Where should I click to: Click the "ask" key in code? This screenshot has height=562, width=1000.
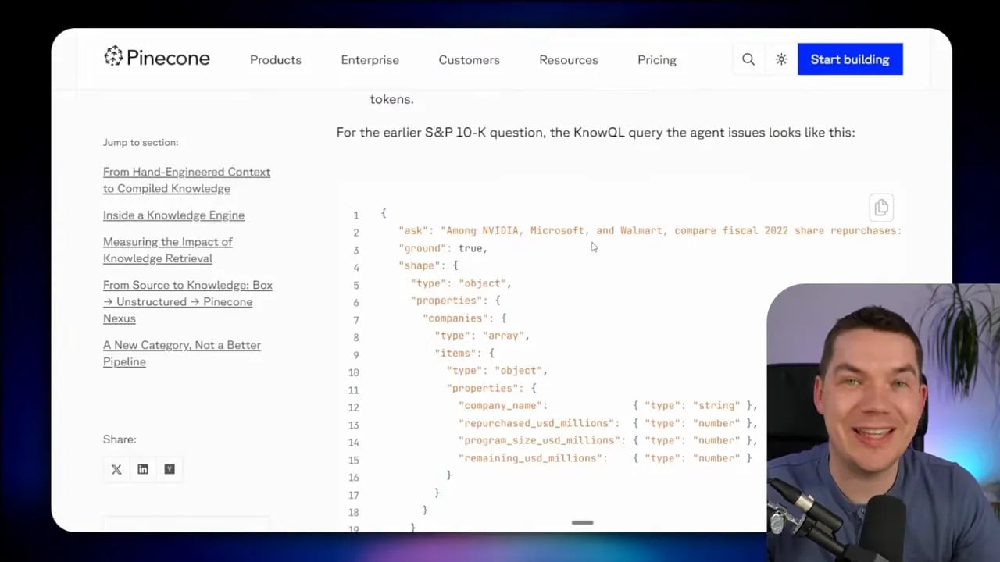pyautogui.click(x=414, y=231)
